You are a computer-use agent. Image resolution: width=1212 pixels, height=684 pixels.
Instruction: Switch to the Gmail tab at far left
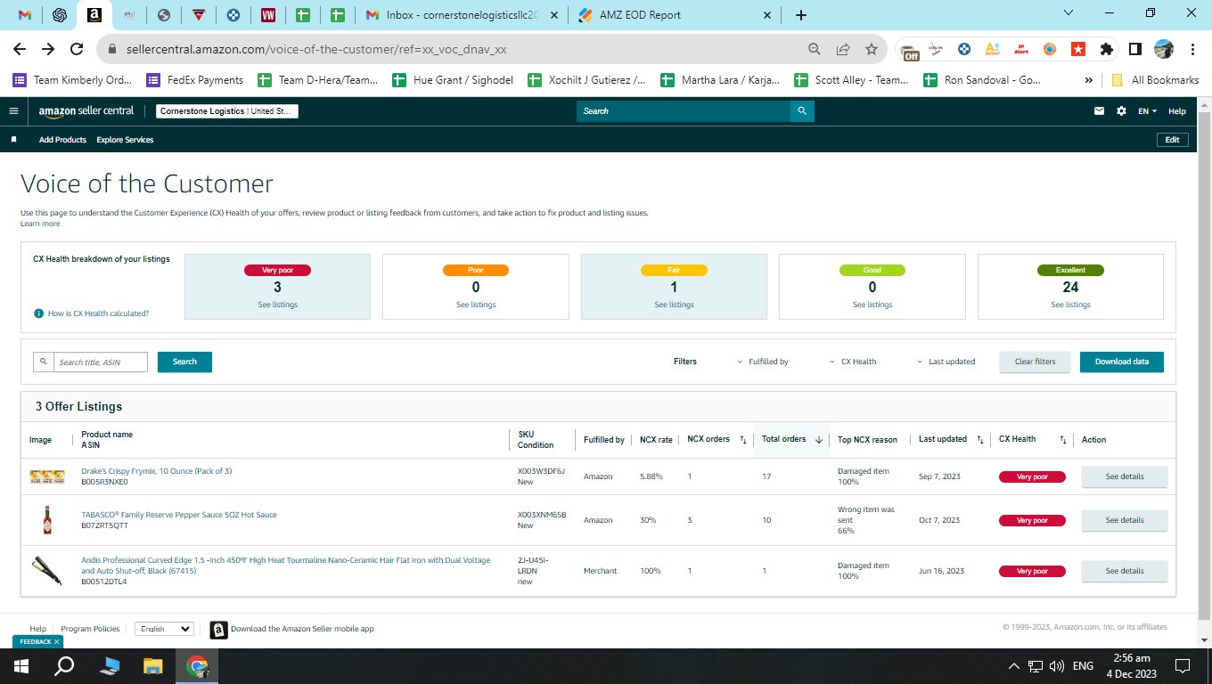tap(25, 15)
